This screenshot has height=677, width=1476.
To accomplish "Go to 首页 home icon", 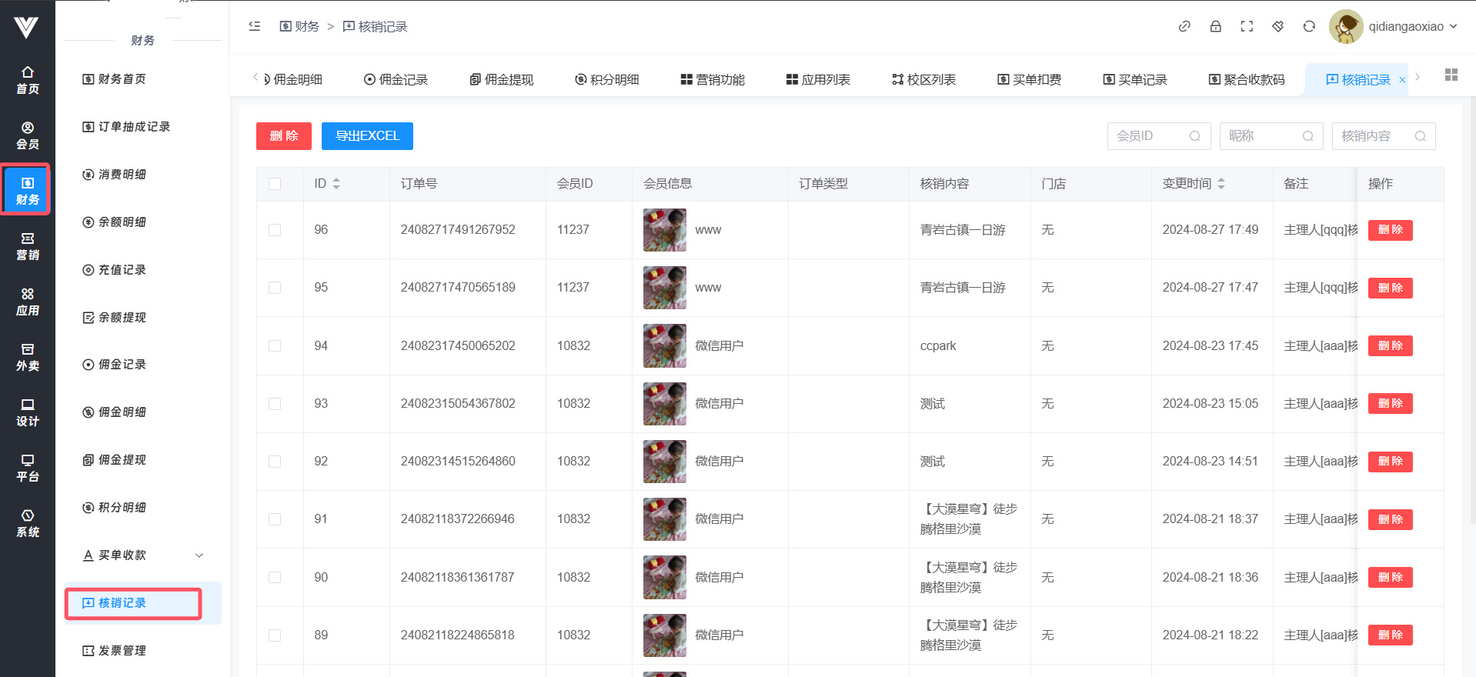I will coord(28,80).
